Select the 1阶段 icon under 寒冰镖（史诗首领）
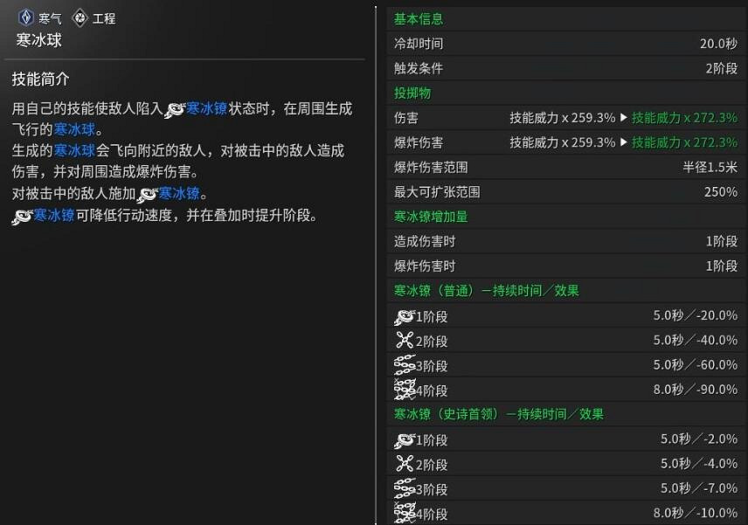 tap(405, 440)
